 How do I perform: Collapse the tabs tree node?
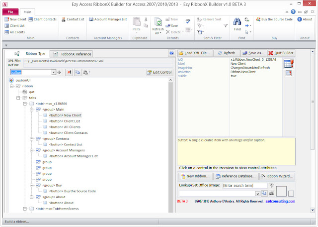click(18, 98)
